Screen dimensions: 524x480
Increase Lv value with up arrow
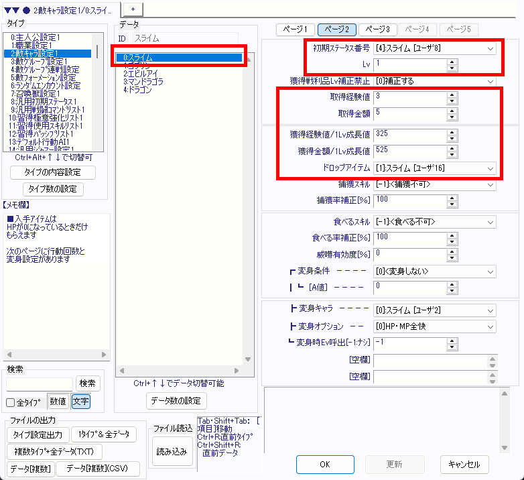point(452,62)
